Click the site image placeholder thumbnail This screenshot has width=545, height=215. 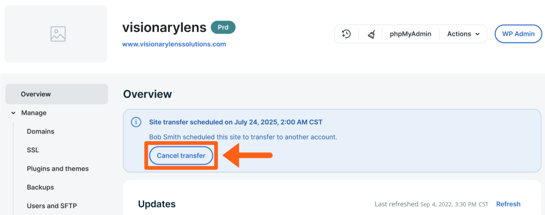[x=58, y=34]
